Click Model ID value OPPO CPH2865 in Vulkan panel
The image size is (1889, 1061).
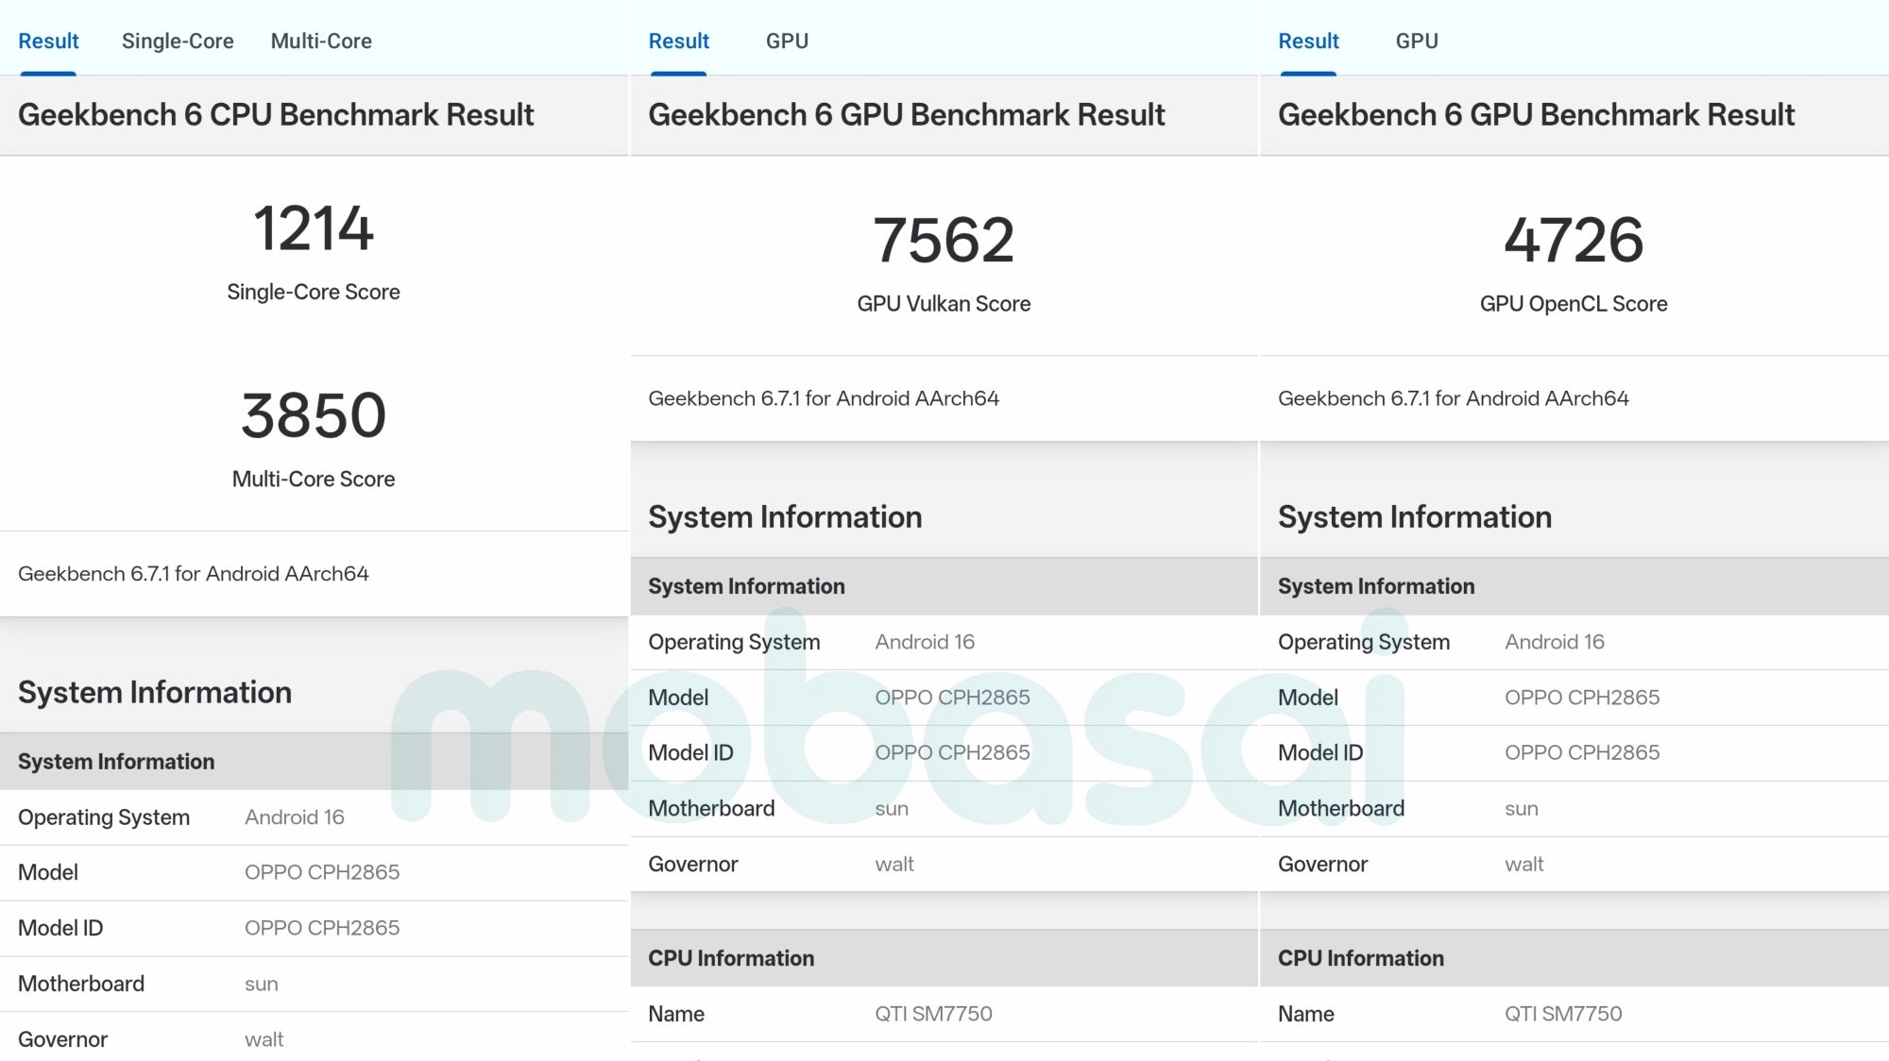coord(952,752)
